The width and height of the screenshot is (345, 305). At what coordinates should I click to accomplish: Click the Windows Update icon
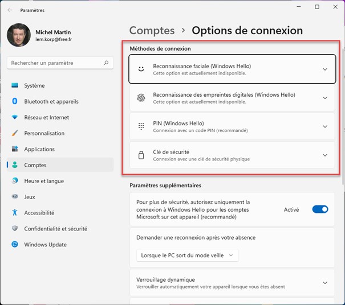point(15,245)
